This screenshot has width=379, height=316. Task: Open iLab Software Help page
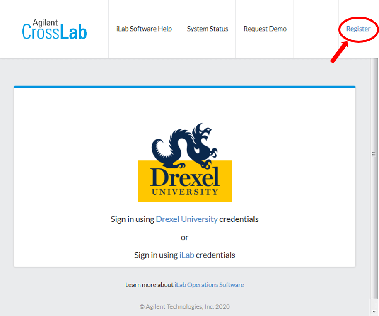[x=144, y=29]
